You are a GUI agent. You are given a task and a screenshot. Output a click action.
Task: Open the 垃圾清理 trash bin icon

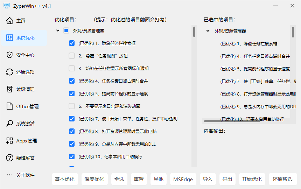coord(10,89)
